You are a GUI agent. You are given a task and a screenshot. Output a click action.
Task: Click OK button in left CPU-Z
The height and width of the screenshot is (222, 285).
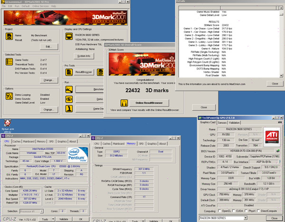[x=81, y=219]
